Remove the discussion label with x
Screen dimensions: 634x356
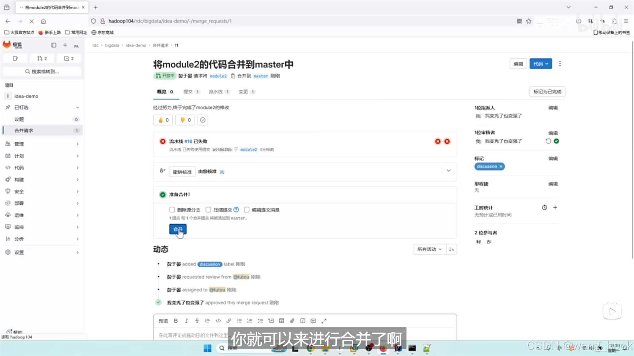pos(501,166)
